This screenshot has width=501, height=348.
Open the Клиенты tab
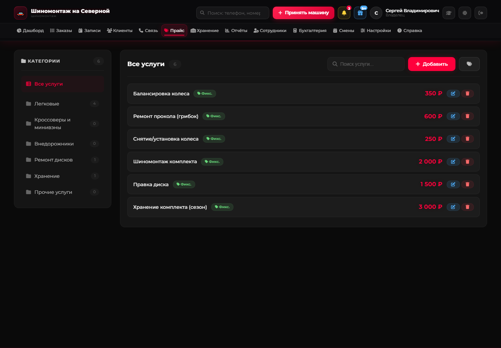(120, 31)
